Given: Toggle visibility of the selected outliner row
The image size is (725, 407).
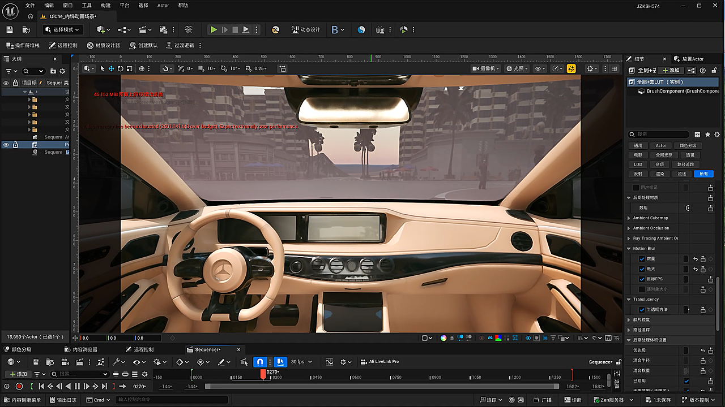Looking at the screenshot, I should (x=6, y=145).
